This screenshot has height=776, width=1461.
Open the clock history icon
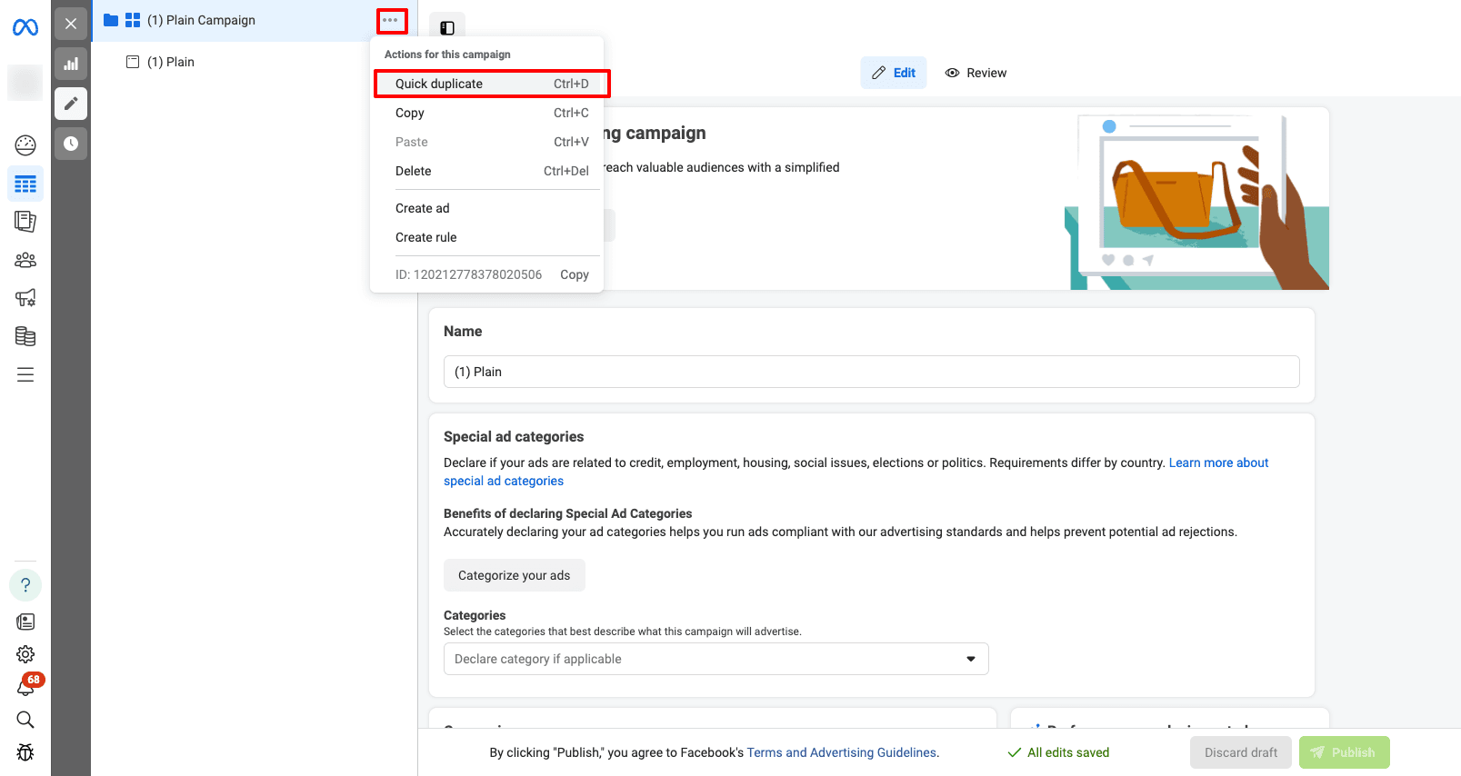71,144
